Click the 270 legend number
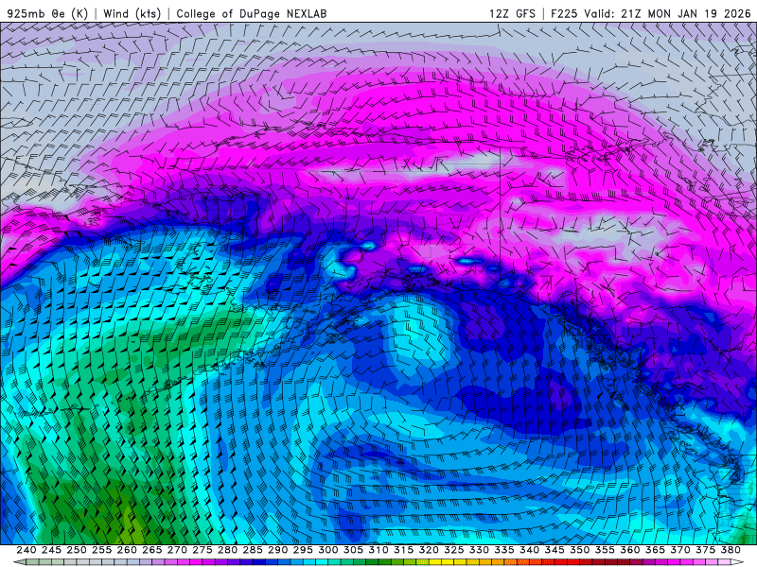The width and height of the screenshot is (757, 567). [177, 550]
